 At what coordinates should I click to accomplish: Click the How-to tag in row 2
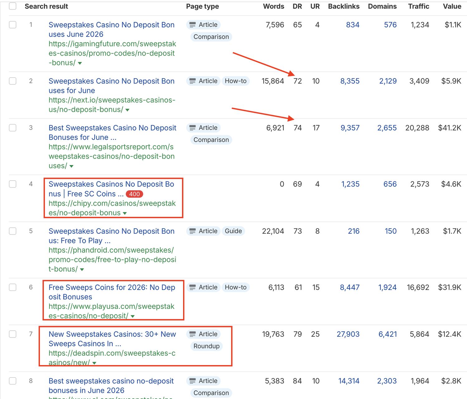tap(236, 81)
